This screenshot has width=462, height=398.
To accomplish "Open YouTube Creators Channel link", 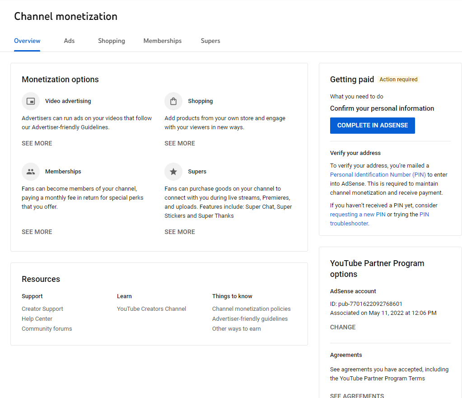I will point(151,309).
